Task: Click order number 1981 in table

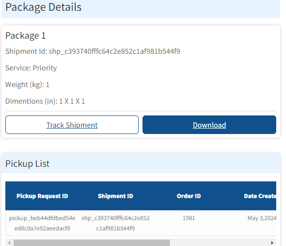Action: click(x=189, y=218)
